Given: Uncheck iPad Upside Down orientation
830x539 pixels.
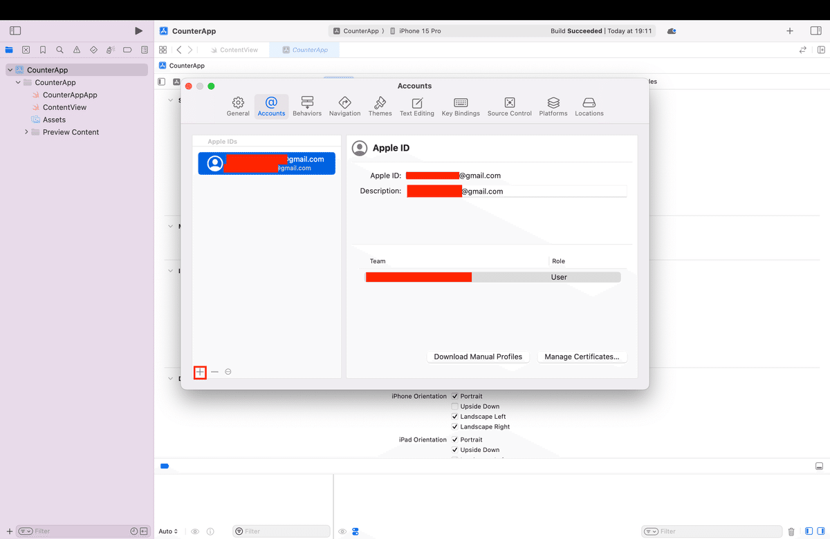Looking at the screenshot, I should 455,450.
